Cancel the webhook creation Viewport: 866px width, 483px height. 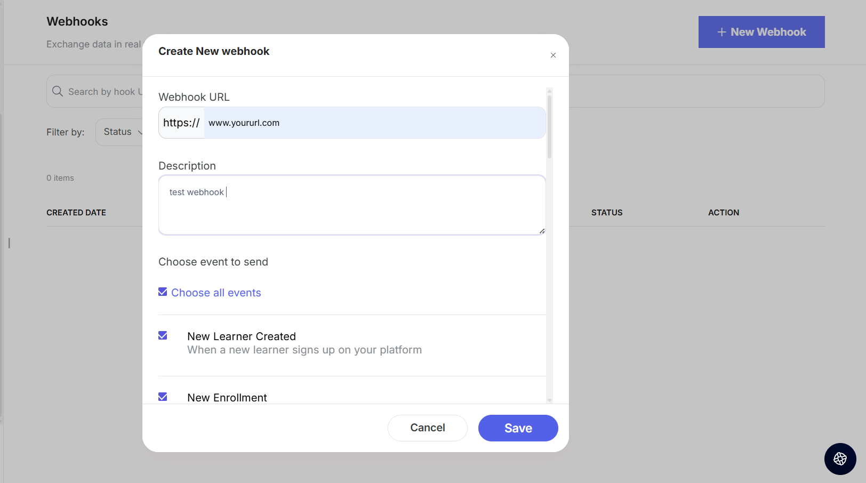tap(427, 428)
